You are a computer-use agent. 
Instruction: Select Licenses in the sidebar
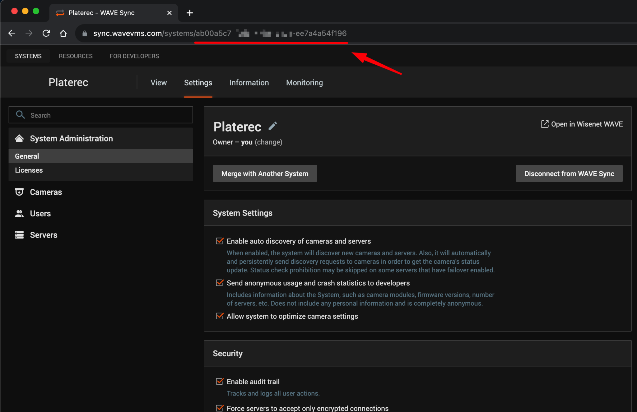click(101, 170)
